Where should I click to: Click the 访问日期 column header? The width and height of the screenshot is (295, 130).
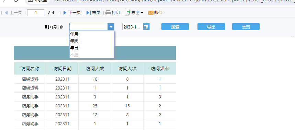tap(63, 69)
